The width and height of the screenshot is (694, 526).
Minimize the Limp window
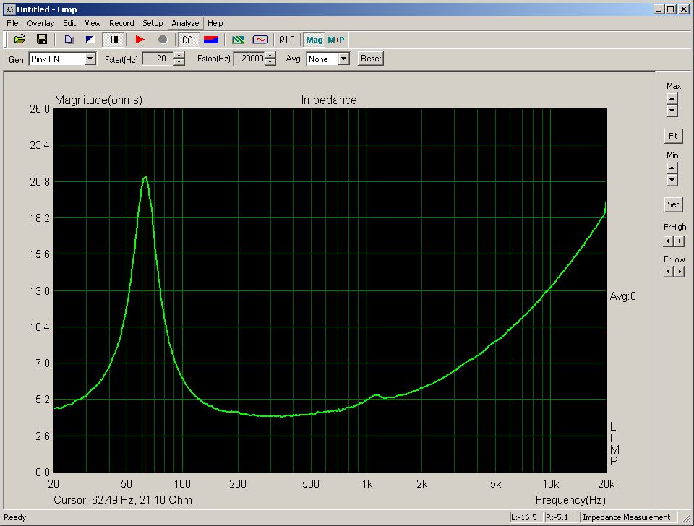tap(659, 9)
